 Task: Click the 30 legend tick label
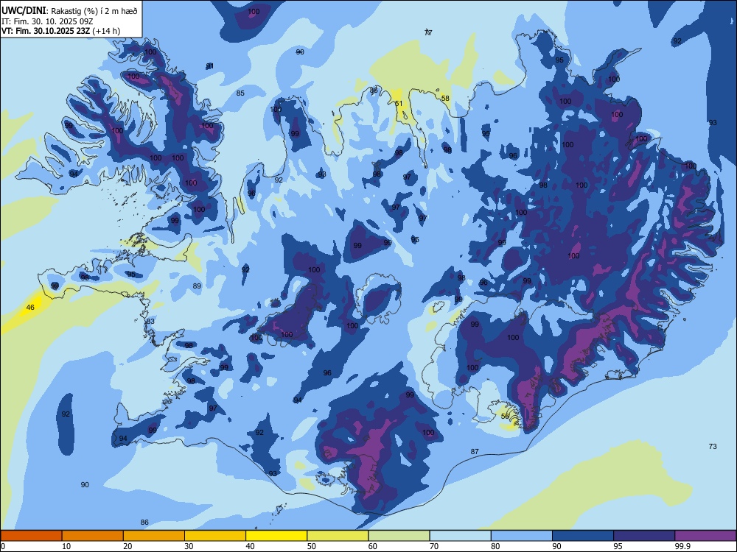[189, 546]
